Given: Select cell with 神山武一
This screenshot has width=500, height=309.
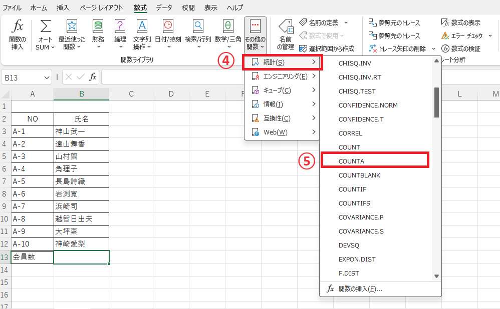Looking at the screenshot, I should point(81,131).
